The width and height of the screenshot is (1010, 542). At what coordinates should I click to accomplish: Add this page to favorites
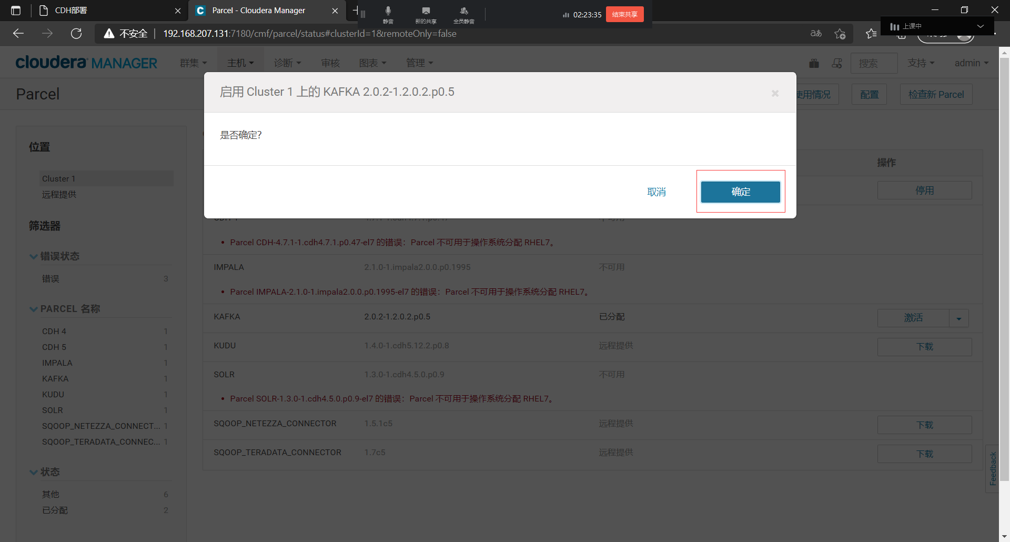(x=840, y=34)
